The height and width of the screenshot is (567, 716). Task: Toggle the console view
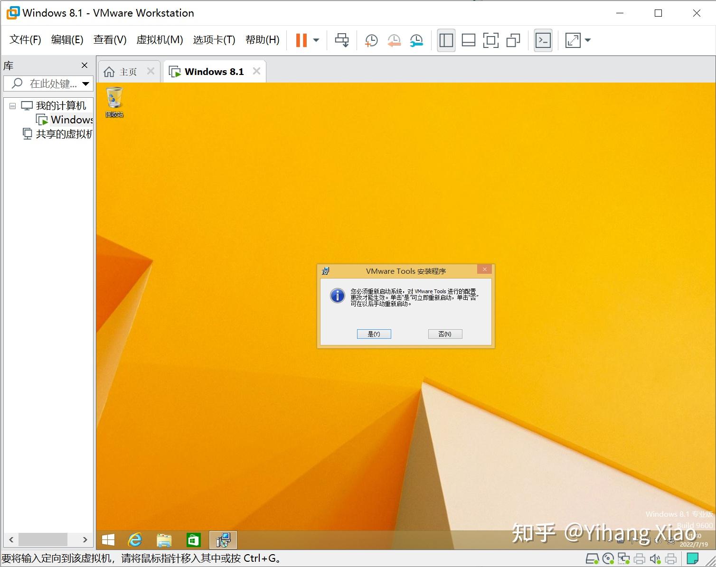click(542, 40)
